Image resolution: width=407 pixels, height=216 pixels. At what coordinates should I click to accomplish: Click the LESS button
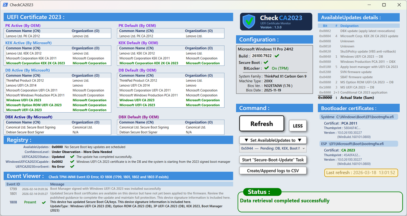pyautogui.click(x=297, y=126)
